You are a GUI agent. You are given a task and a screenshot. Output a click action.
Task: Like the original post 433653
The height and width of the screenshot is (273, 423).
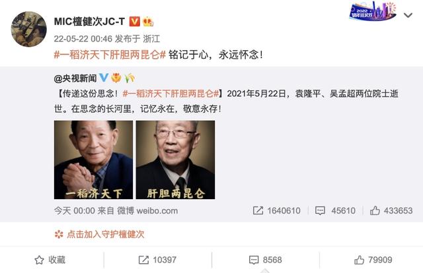point(391,210)
